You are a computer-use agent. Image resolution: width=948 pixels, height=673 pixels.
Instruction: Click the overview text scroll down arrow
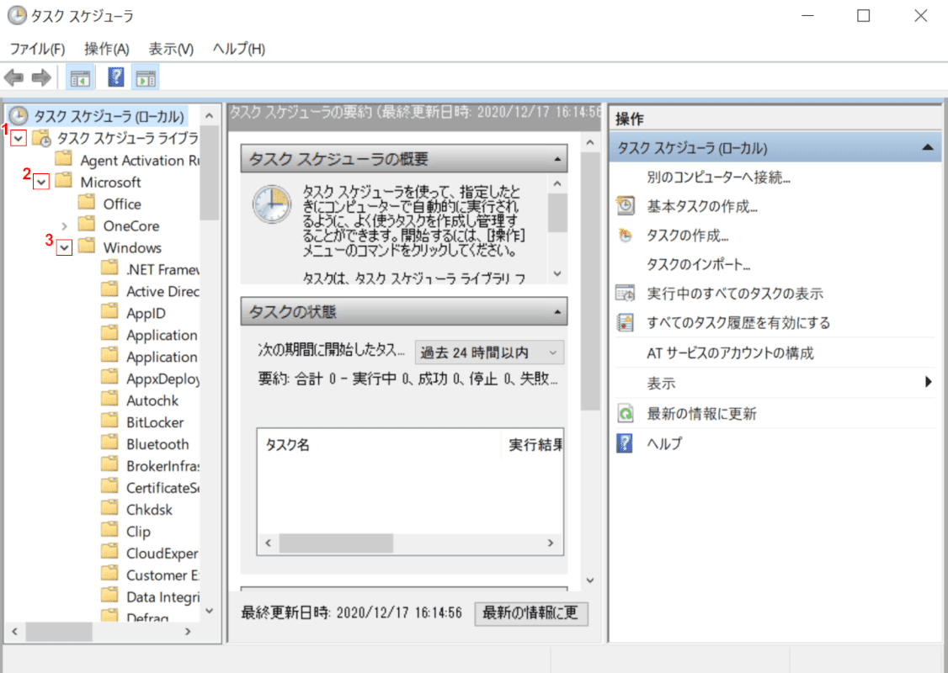click(557, 273)
